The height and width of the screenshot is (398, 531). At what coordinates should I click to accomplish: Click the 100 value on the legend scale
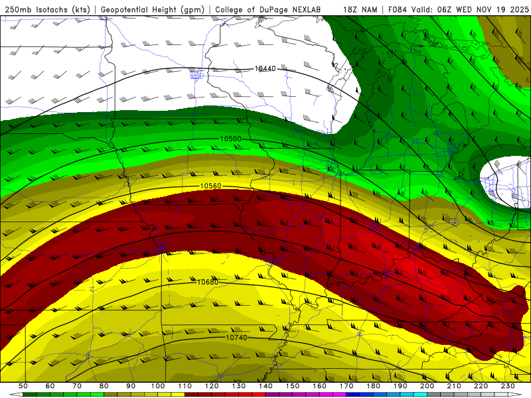pyautogui.click(x=158, y=386)
